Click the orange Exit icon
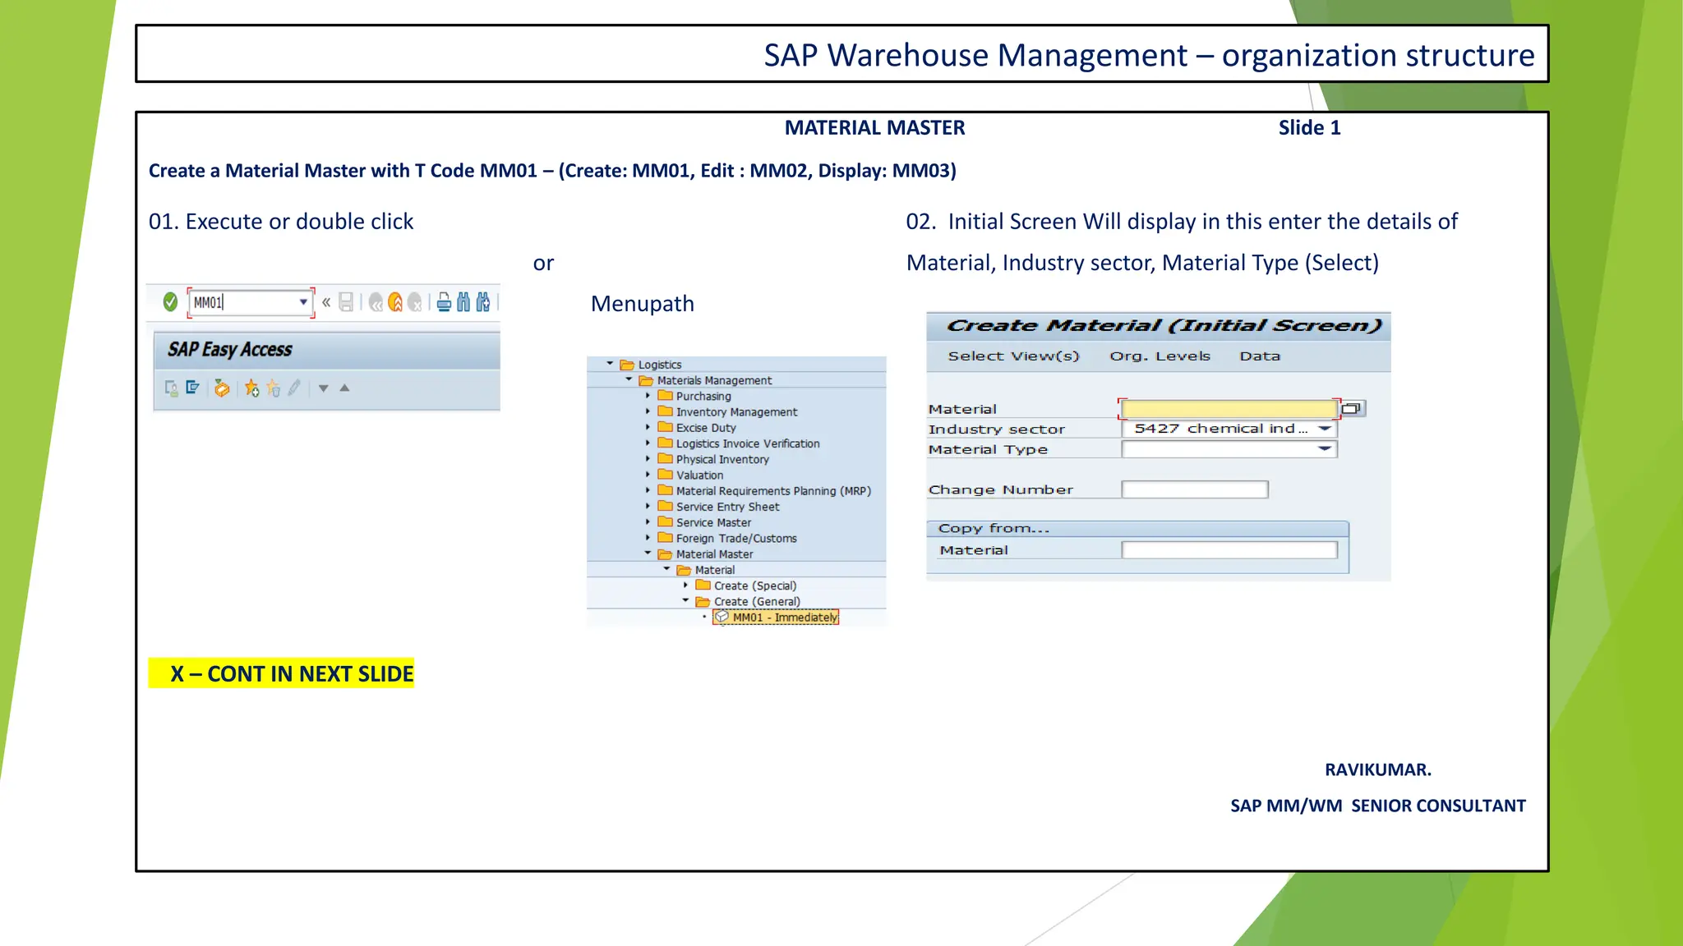Screen dimensions: 1683x946 [395, 302]
